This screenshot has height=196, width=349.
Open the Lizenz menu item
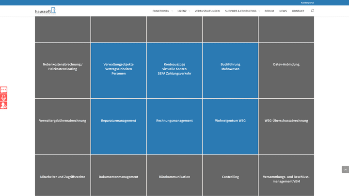[x=182, y=11]
